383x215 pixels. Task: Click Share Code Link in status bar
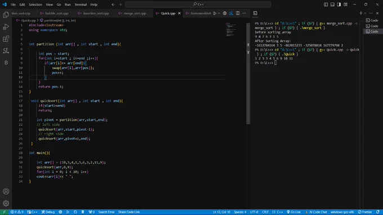click(x=129, y=212)
